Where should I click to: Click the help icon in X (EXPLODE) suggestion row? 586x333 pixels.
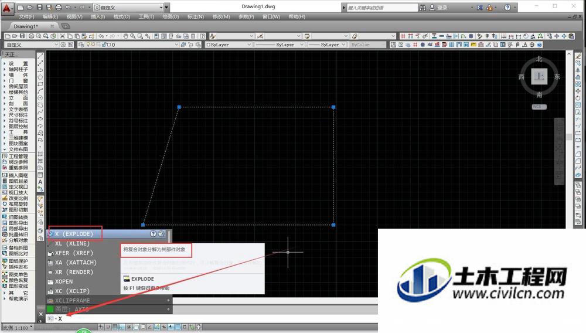153,233
